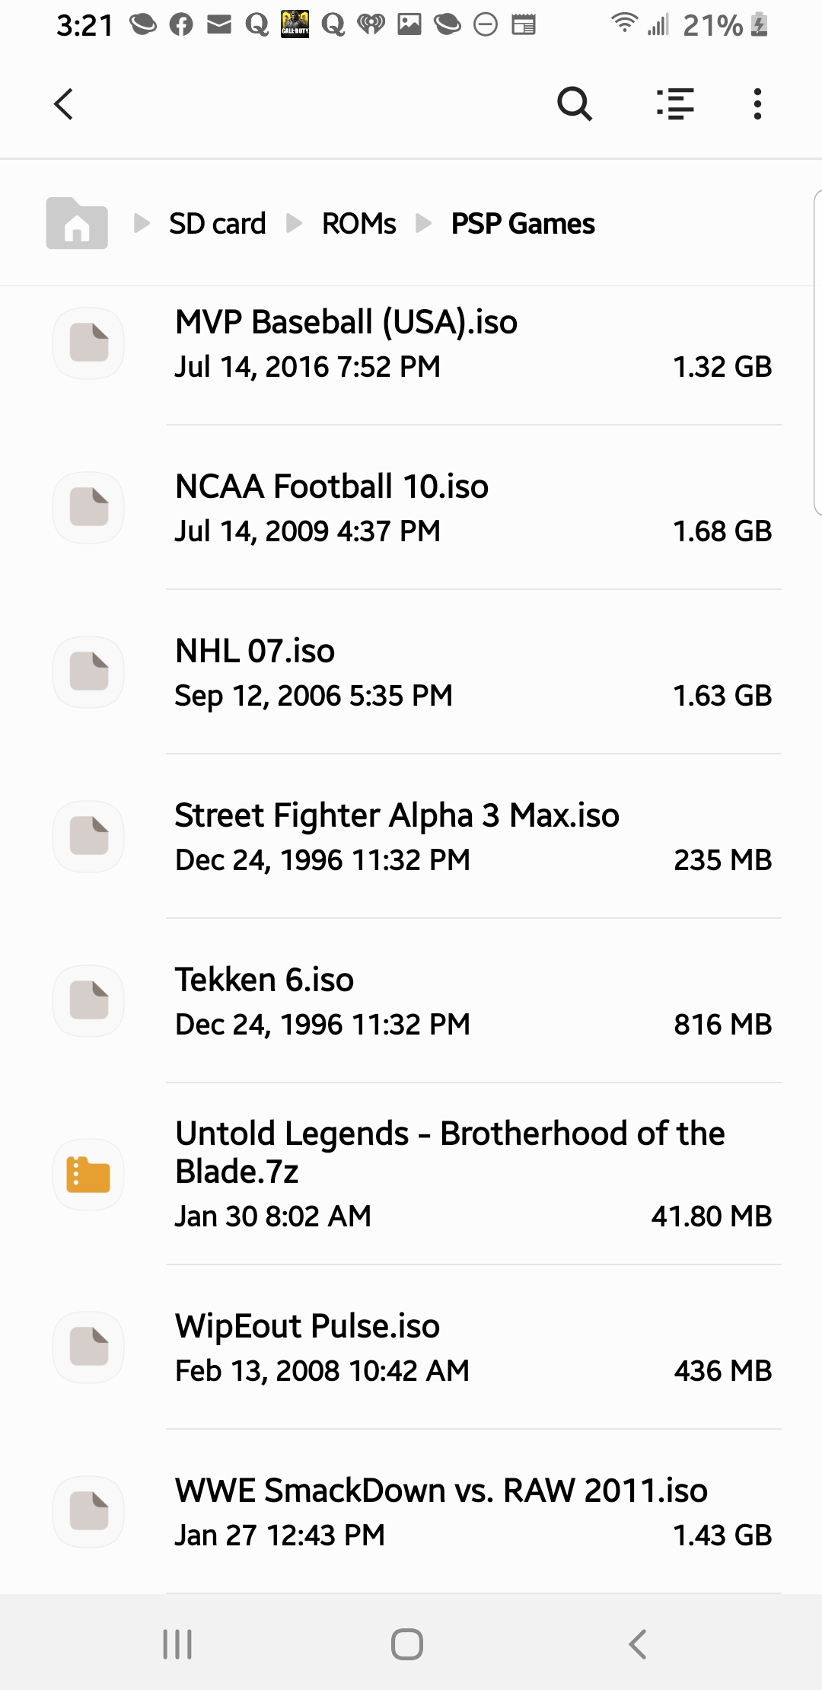Open the Untold Legends 7z archive icon
The image size is (822, 1690).
(x=89, y=1175)
